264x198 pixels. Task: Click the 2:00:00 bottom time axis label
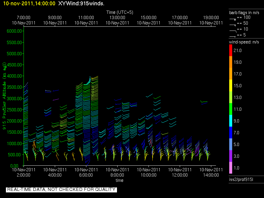(x=24, y=175)
